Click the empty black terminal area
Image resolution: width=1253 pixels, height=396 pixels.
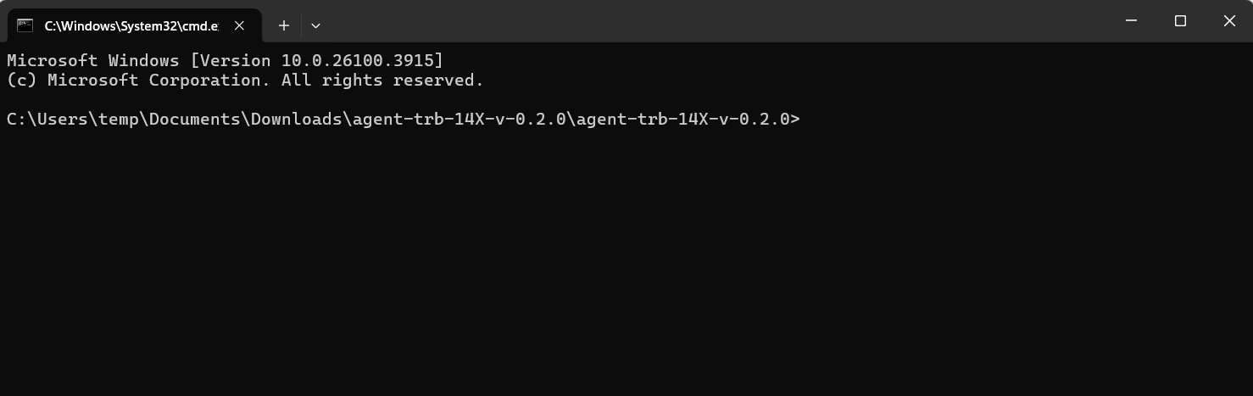click(626, 263)
